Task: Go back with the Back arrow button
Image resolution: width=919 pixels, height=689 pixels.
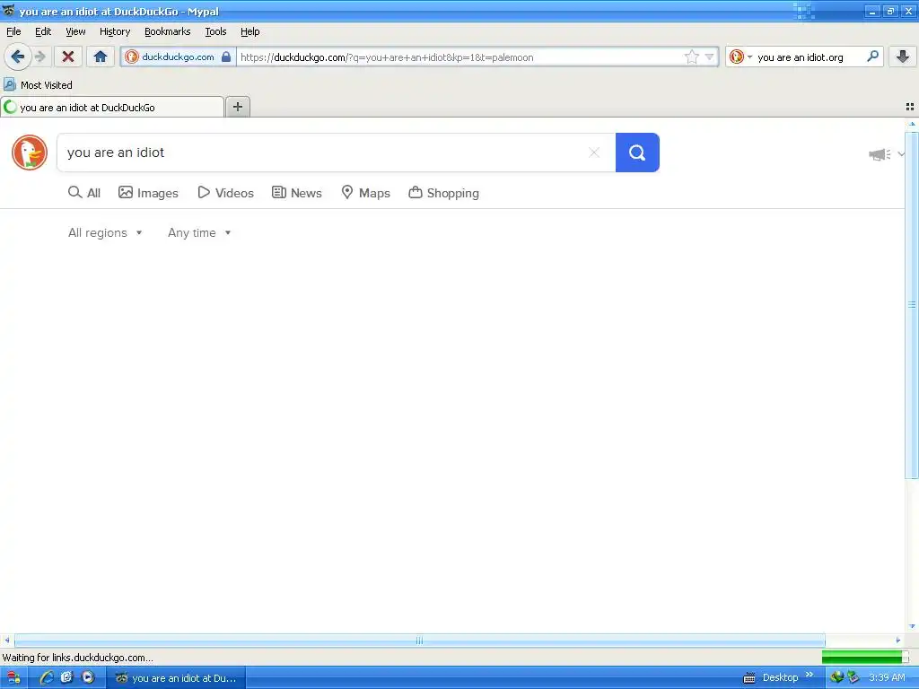Action: tap(17, 57)
